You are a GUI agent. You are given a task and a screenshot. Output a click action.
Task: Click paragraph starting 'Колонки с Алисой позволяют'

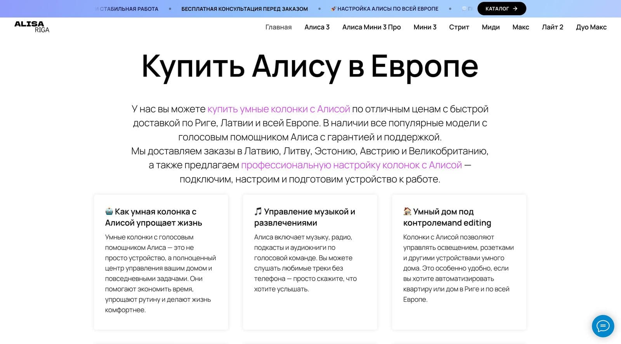click(x=458, y=268)
